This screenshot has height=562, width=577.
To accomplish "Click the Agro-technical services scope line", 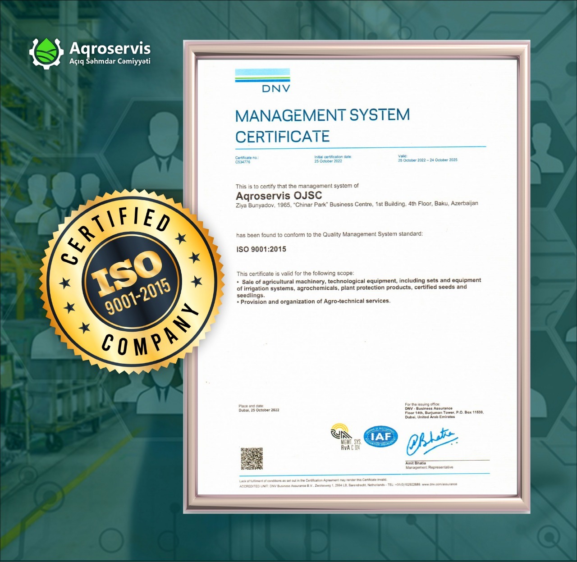I will click(315, 302).
